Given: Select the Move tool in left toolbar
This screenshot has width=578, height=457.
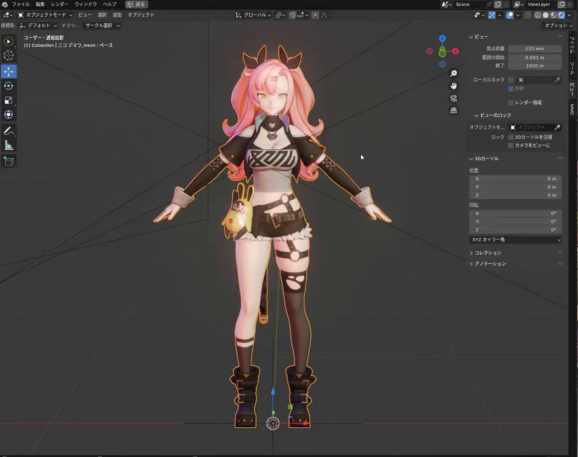Looking at the screenshot, I should pyautogui.click(x=8, y=71).
